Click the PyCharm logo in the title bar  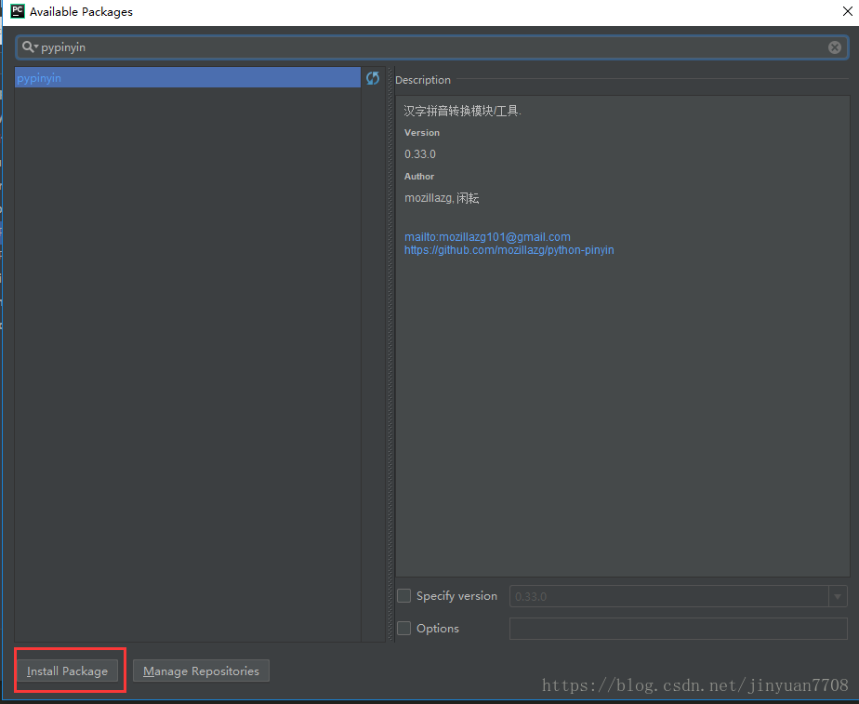point(18,11)
